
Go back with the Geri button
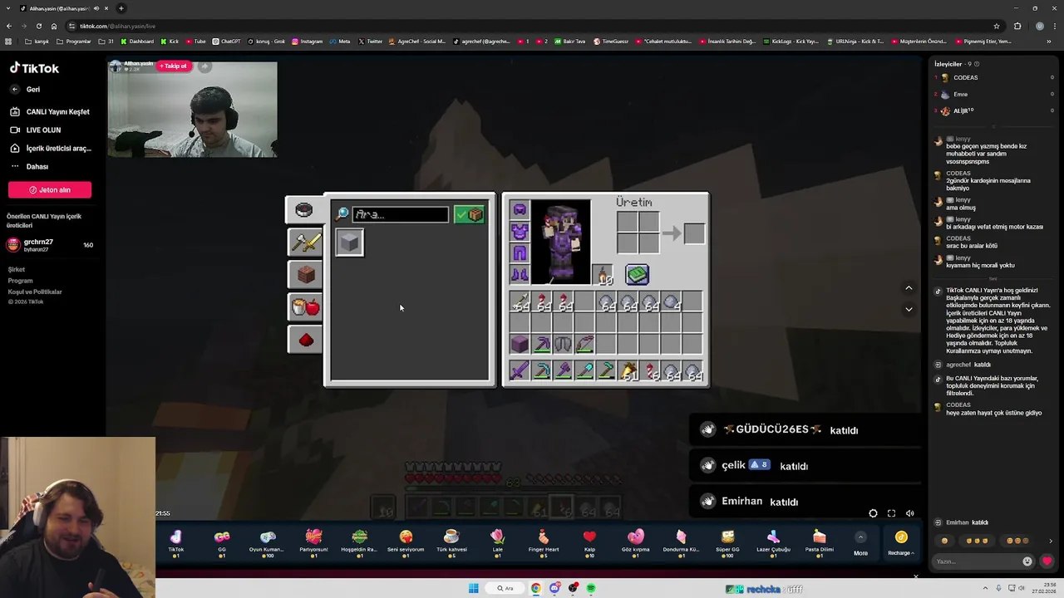[26, 89]
